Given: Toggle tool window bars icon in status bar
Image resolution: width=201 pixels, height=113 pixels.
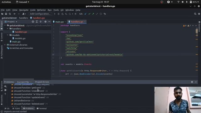Looking at the screenshot, I should click(2, 112).
